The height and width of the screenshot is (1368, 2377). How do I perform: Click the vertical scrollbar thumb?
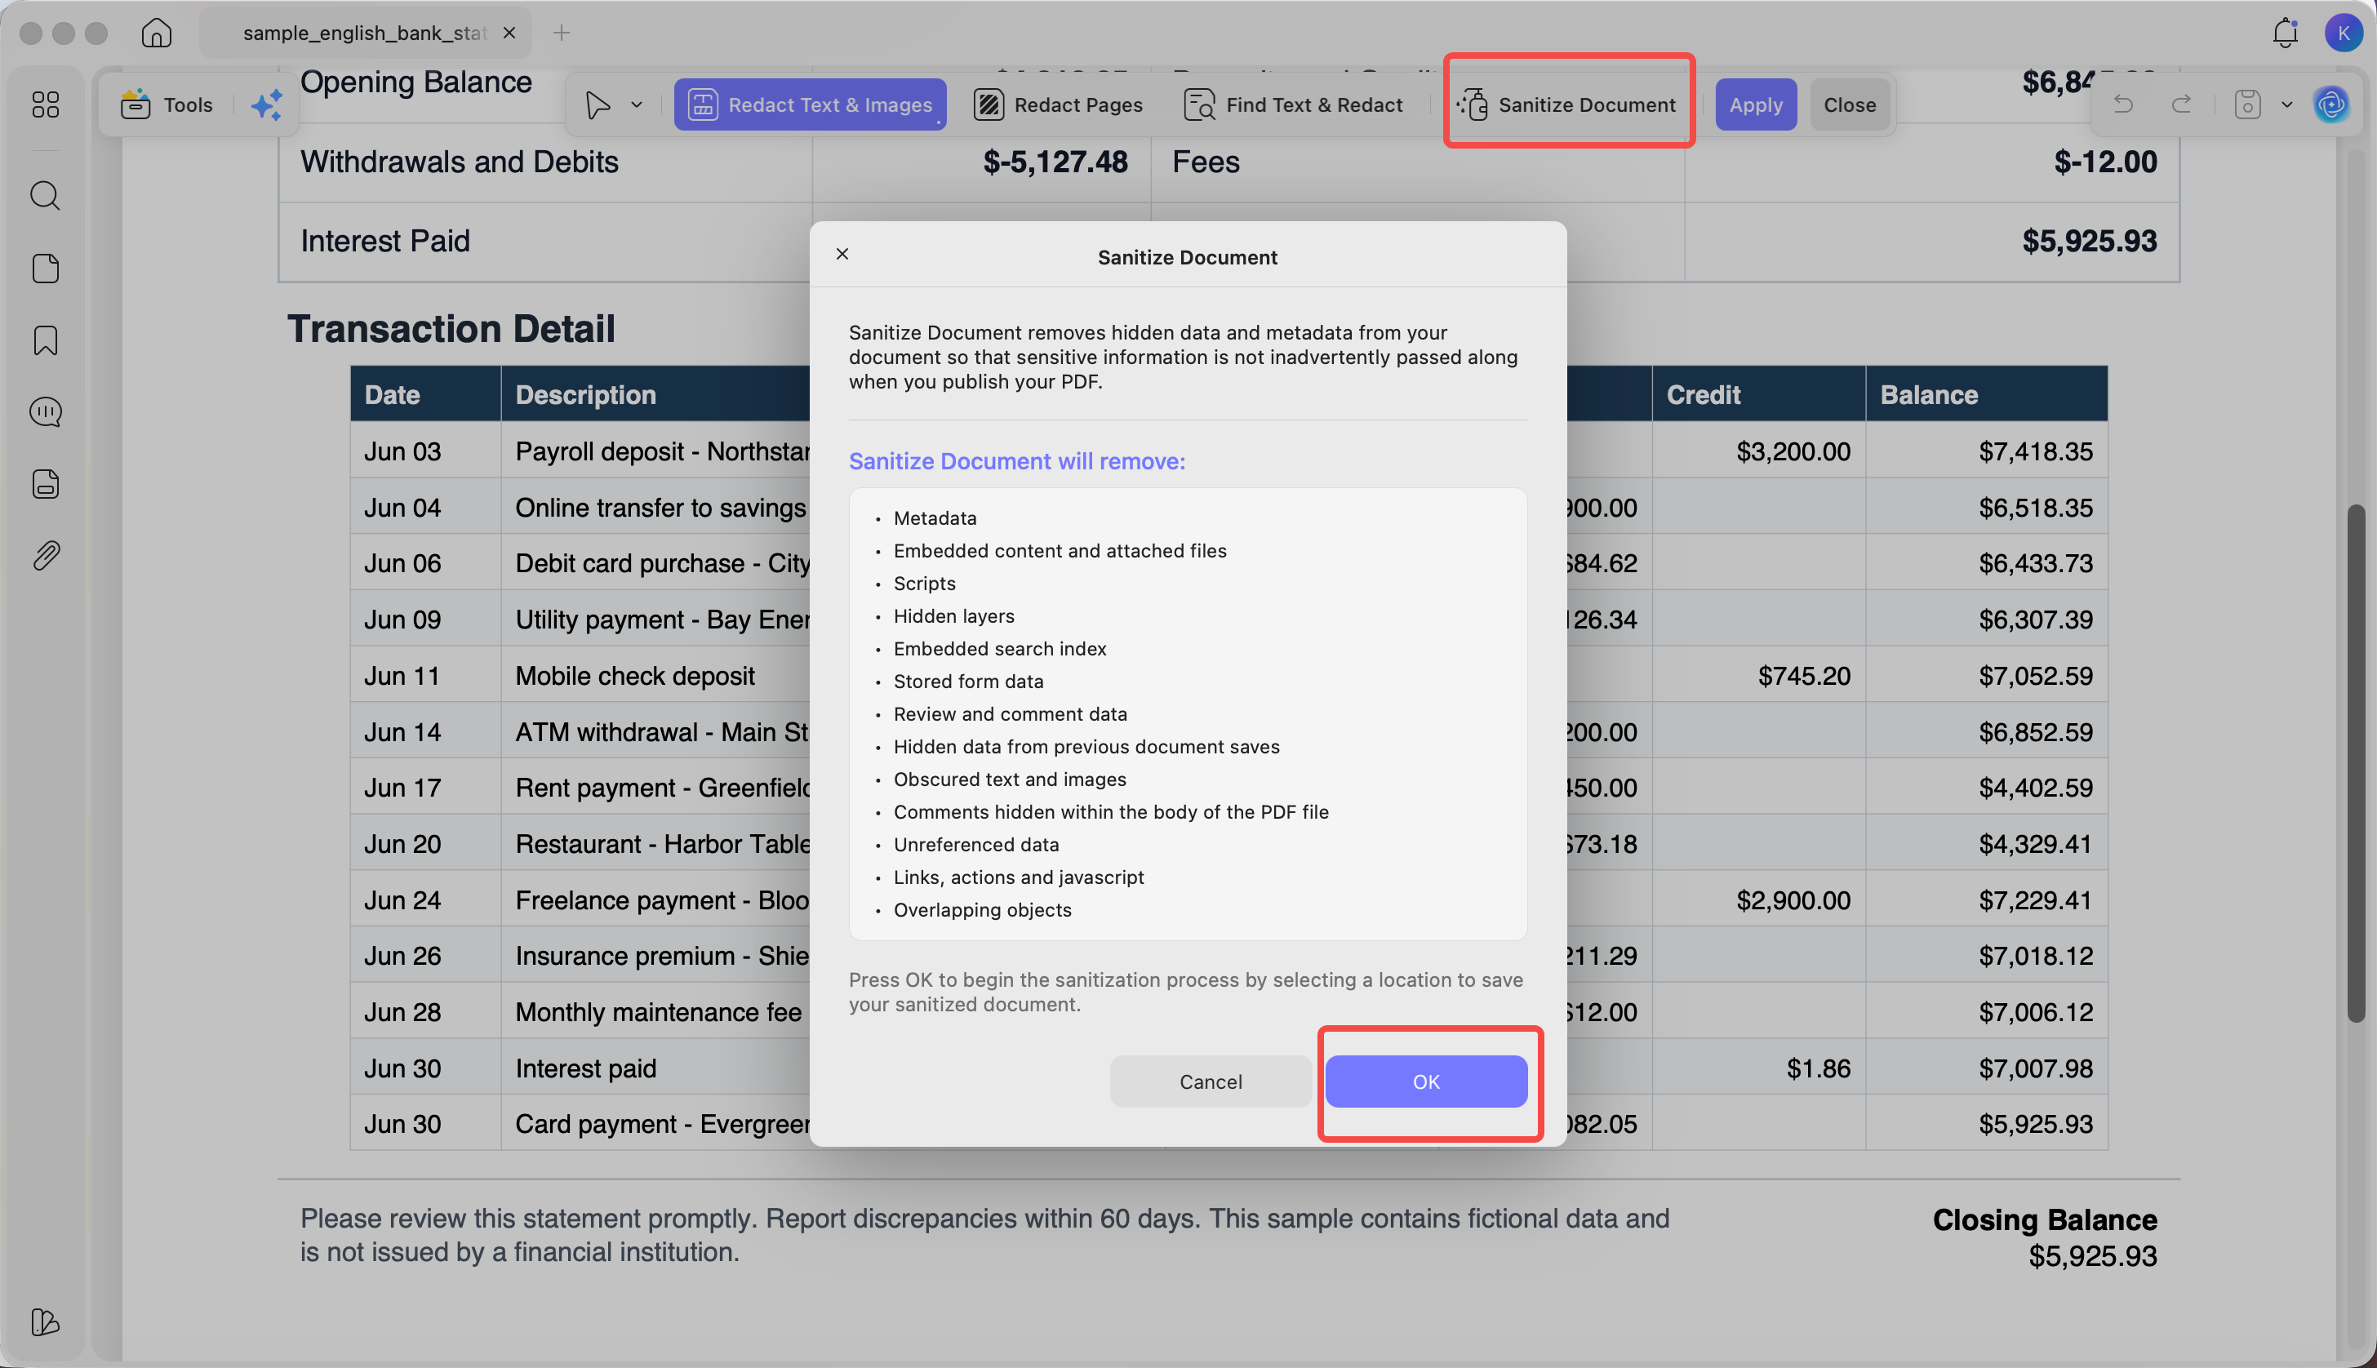coord(2356,763)
